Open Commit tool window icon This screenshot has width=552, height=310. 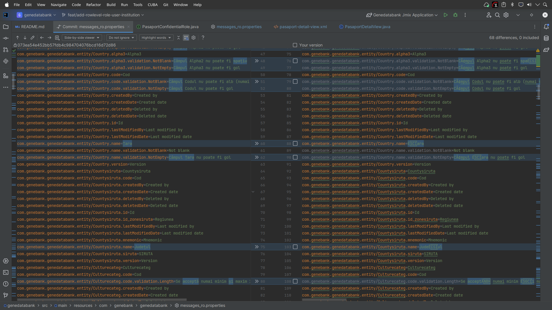[6, 38]
